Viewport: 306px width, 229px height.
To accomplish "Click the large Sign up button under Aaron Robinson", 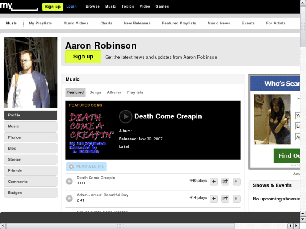I will (x=83, y=57).
